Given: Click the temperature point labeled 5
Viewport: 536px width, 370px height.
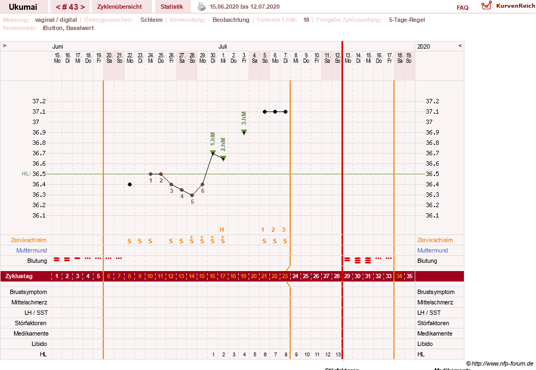Looking at the screenshot, I should pyautogui.click(x=192, y=196).
